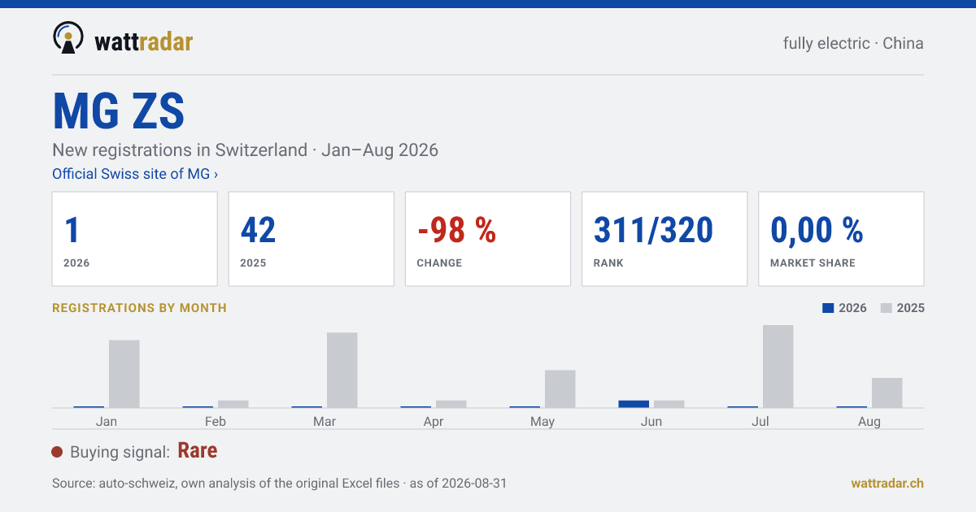Viewport: 976px width, 512px height.
Task: Click the 'Mar' axis label
Action: 325,421
